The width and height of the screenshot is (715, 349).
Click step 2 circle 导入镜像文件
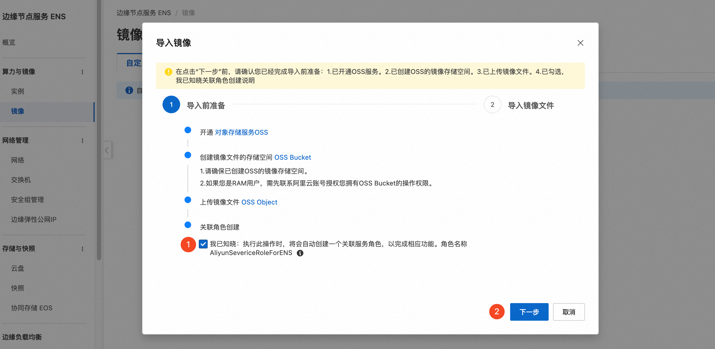(x=492, y=105)
